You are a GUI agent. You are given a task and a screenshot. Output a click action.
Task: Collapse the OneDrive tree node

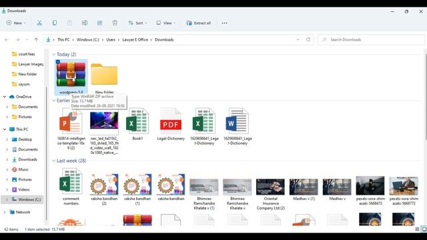pyautogui.click(x=5, y=97)
